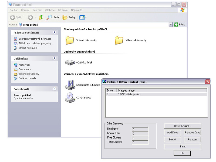This screenshot has height=162, width=216.
Task: Select the Z: mapped image row
Action: coord(156,94)
